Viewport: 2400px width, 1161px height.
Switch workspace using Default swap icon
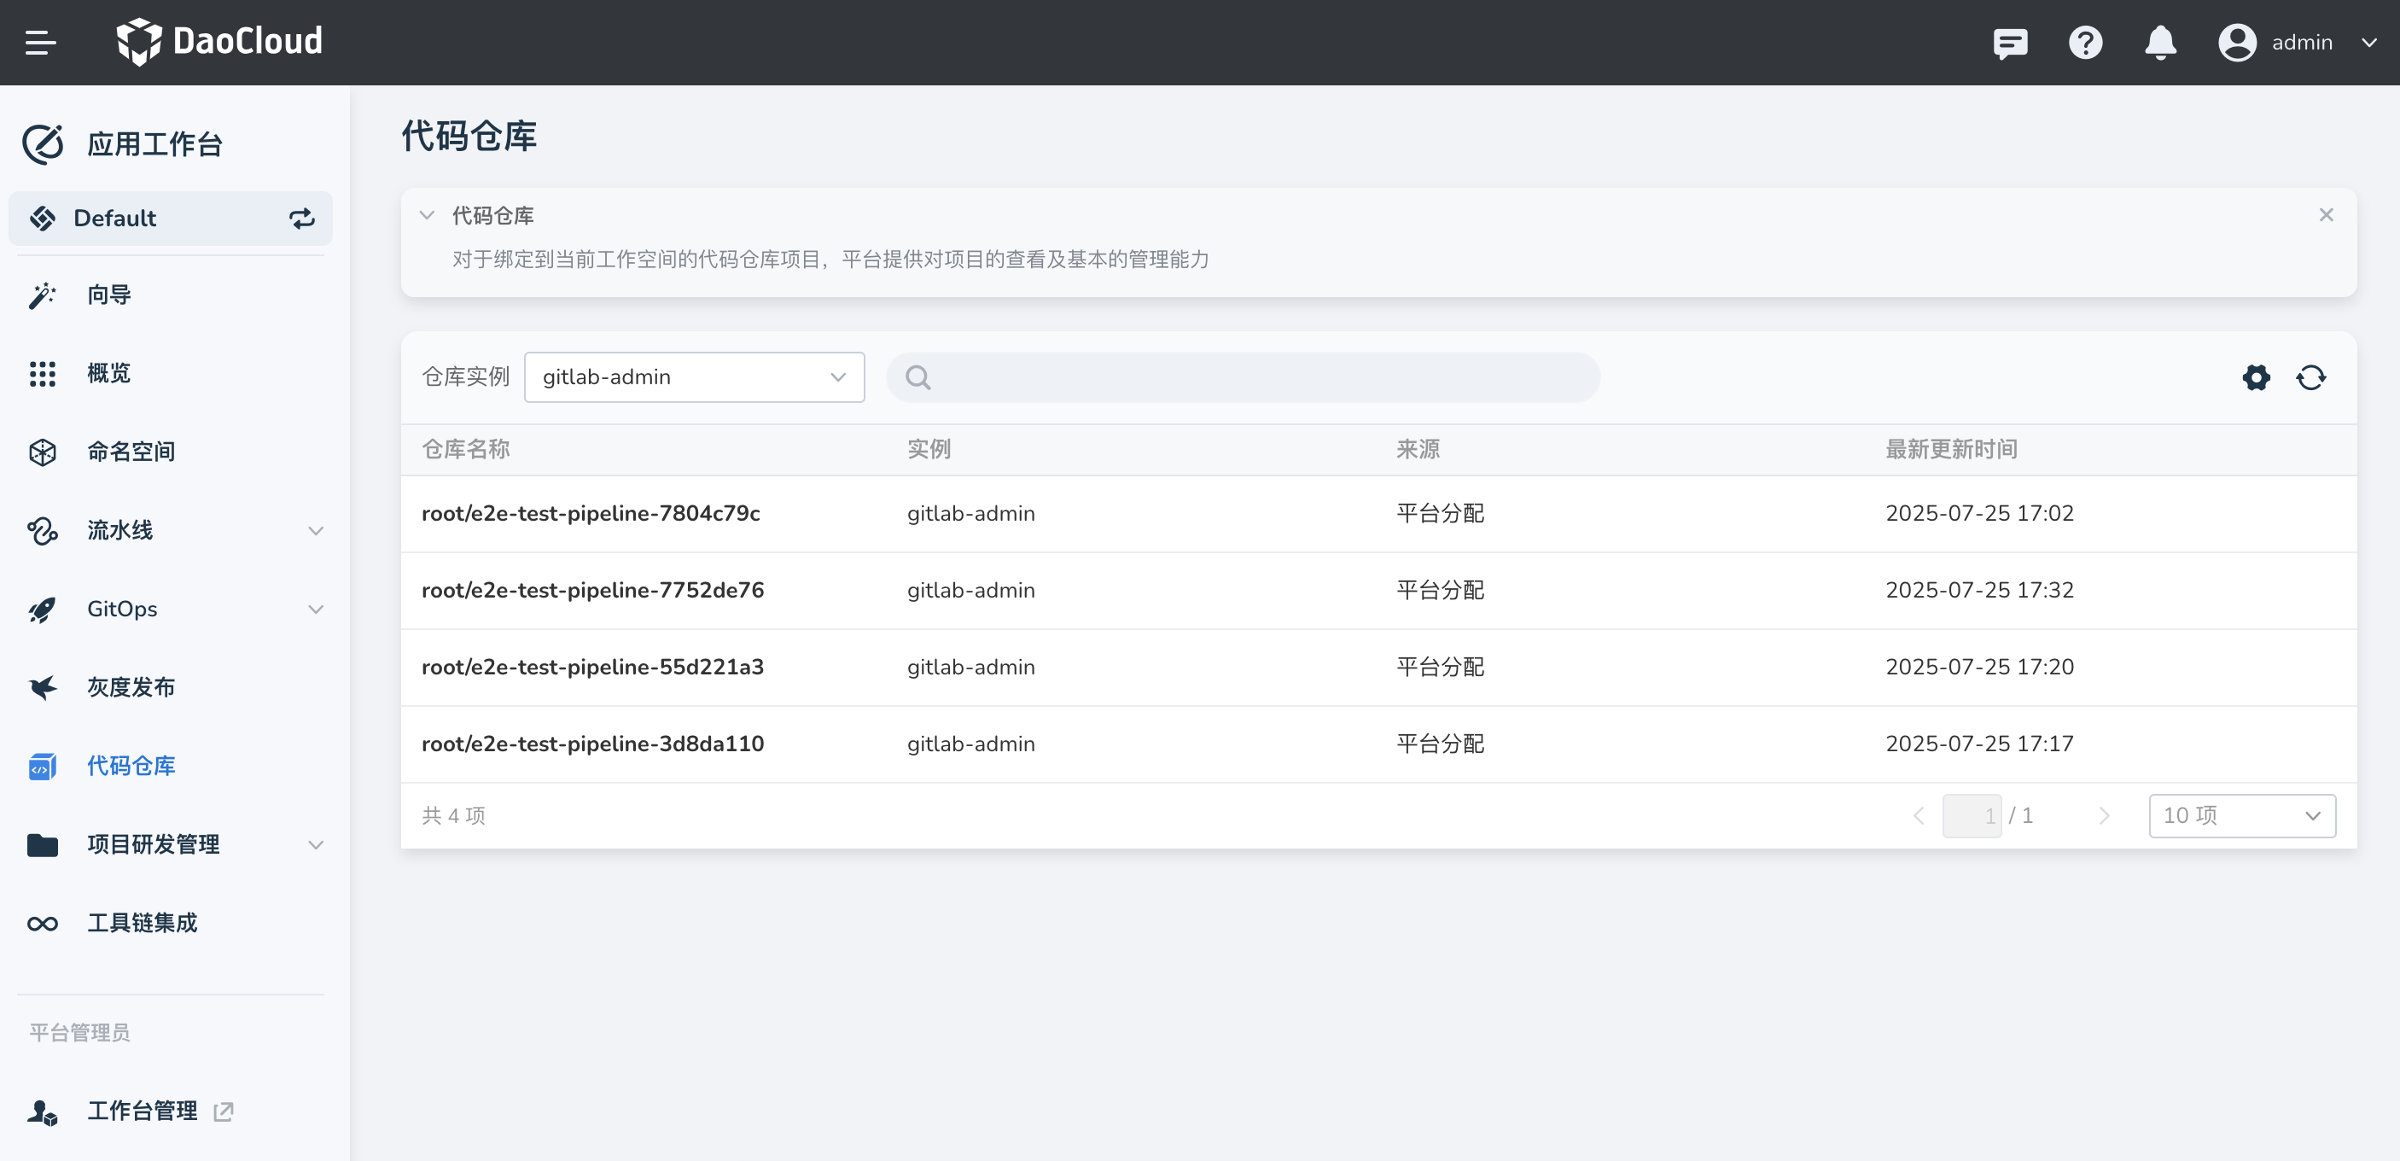pos(301,218)
